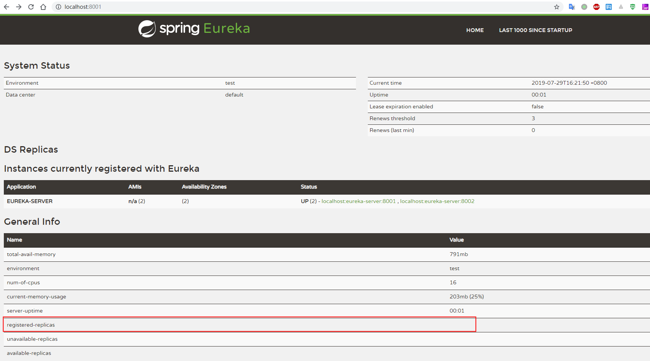Open the Axure RP extension
The width and height of the screenshot is (650, 361).
coord(645,7)
